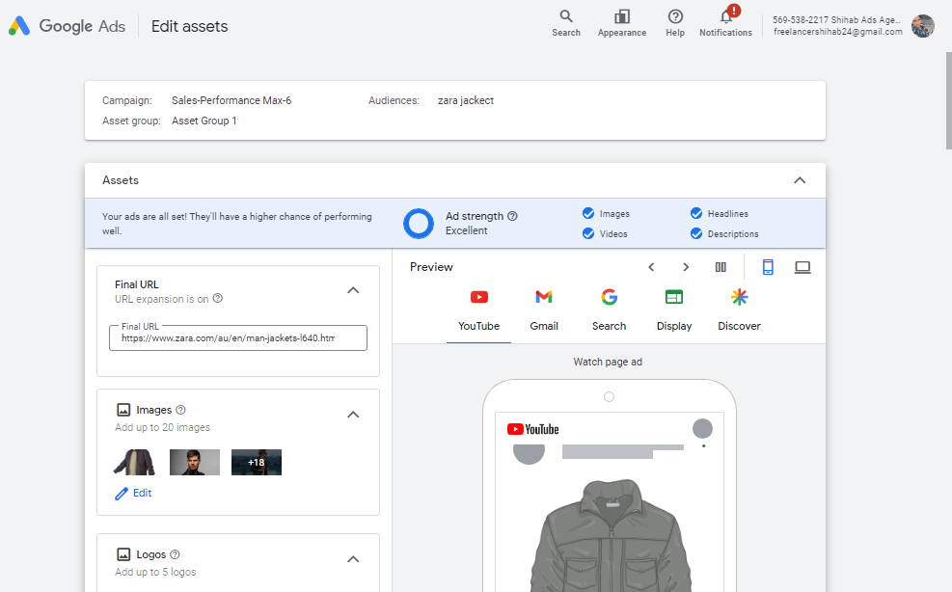This screenshot has height=592, width=952.
Task: Click the Logos help icon
Action: click(x=175, y=554)
